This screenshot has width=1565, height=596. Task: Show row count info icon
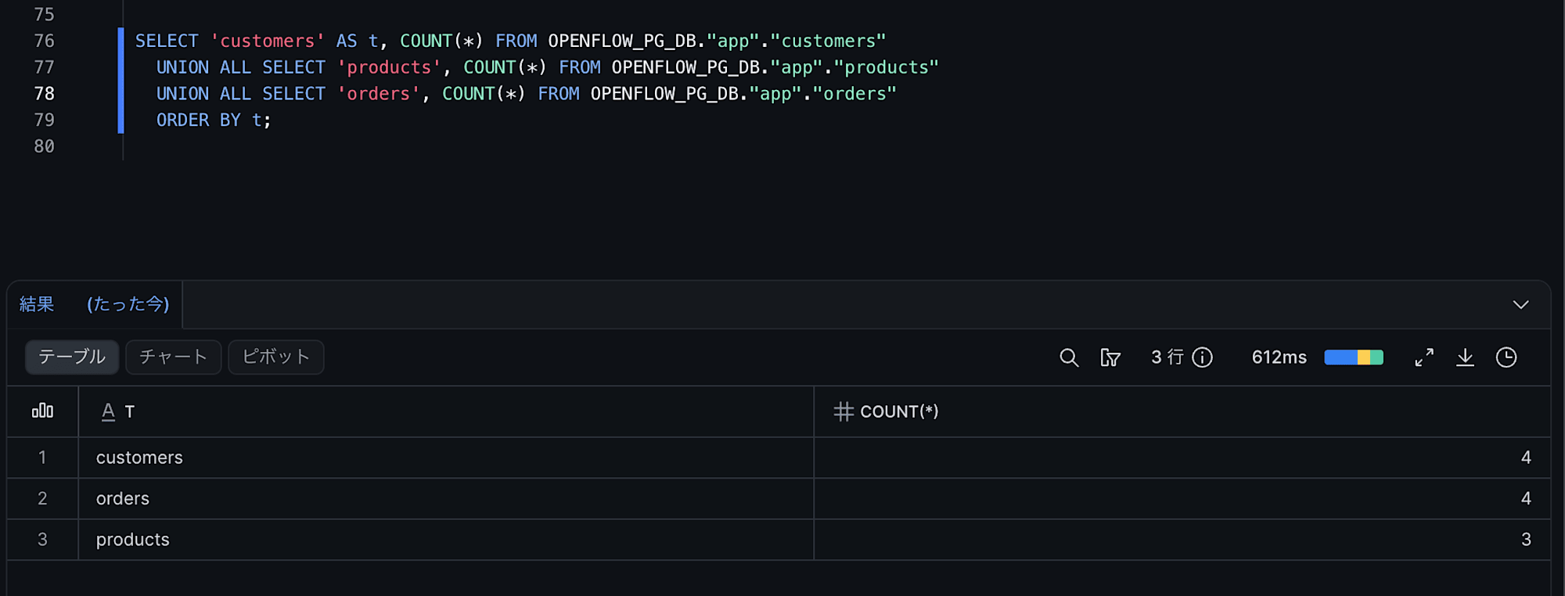click(1203, 357)
